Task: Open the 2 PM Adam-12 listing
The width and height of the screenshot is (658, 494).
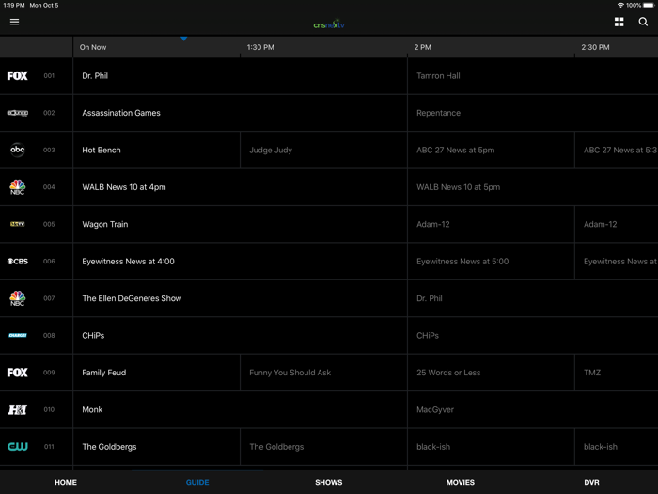Action: coord(491,224)
